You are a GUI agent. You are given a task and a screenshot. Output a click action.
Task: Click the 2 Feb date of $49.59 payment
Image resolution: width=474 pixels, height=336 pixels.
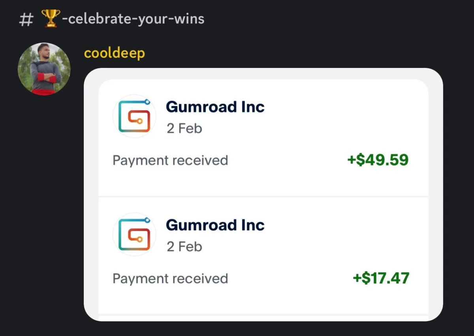pos(184,128)
